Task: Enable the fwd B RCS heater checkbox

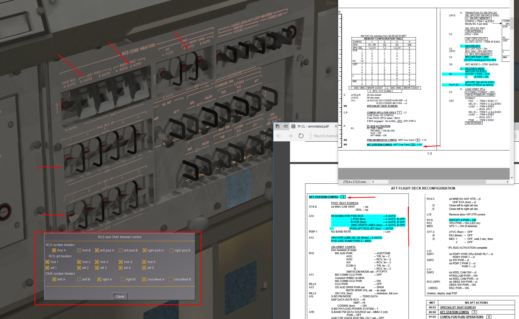Action: coord(79,250)
